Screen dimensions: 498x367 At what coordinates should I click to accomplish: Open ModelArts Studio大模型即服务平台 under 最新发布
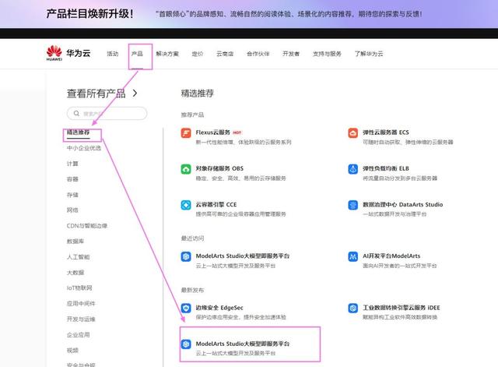[243, 344]
